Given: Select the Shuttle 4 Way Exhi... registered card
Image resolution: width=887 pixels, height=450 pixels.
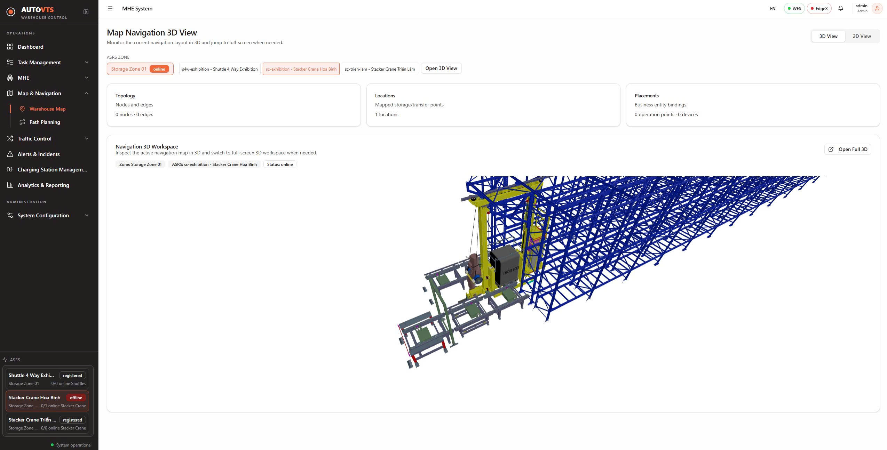Looking at the screenshot, I should click(47, 379).
